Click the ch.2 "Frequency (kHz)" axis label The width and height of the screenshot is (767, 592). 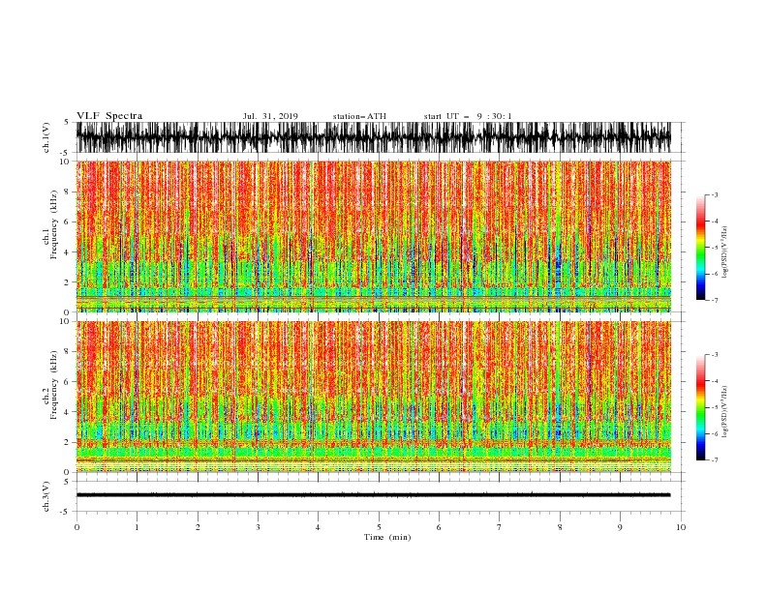point(54,385)
